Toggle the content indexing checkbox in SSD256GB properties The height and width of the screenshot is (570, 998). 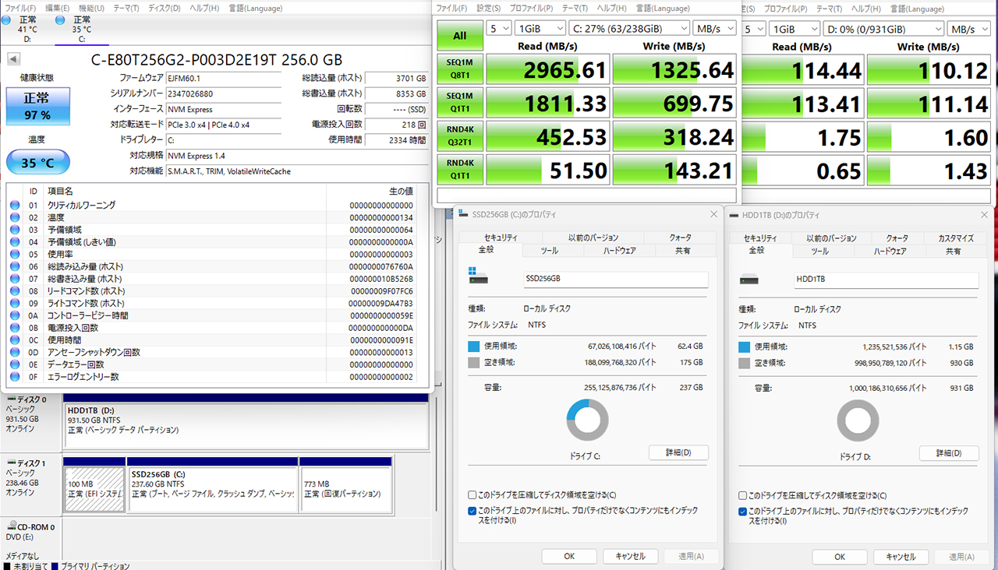pyautogui.click(x=472, y=511)
